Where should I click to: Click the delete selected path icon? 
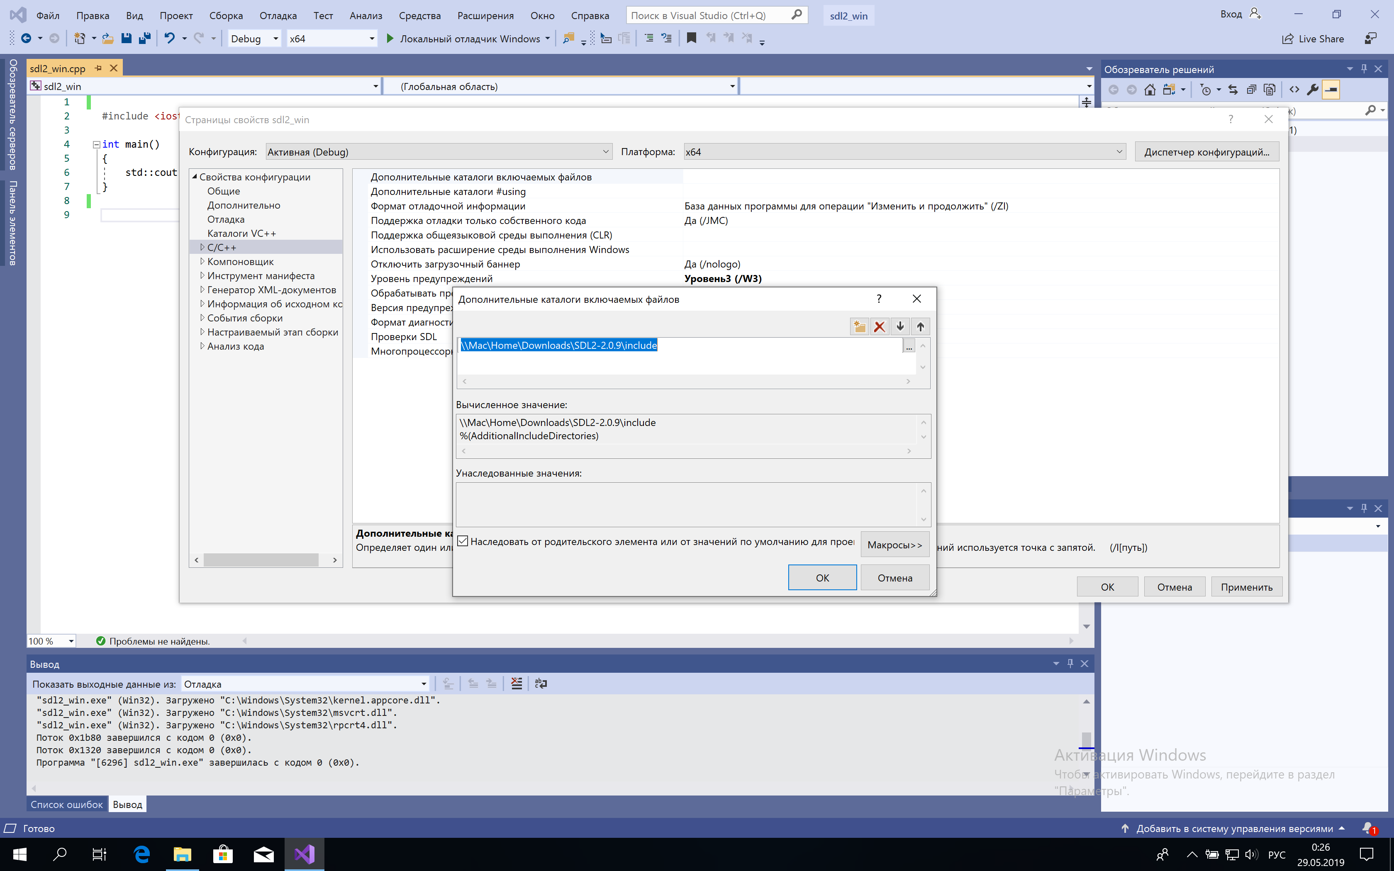(x=879, y=325)
